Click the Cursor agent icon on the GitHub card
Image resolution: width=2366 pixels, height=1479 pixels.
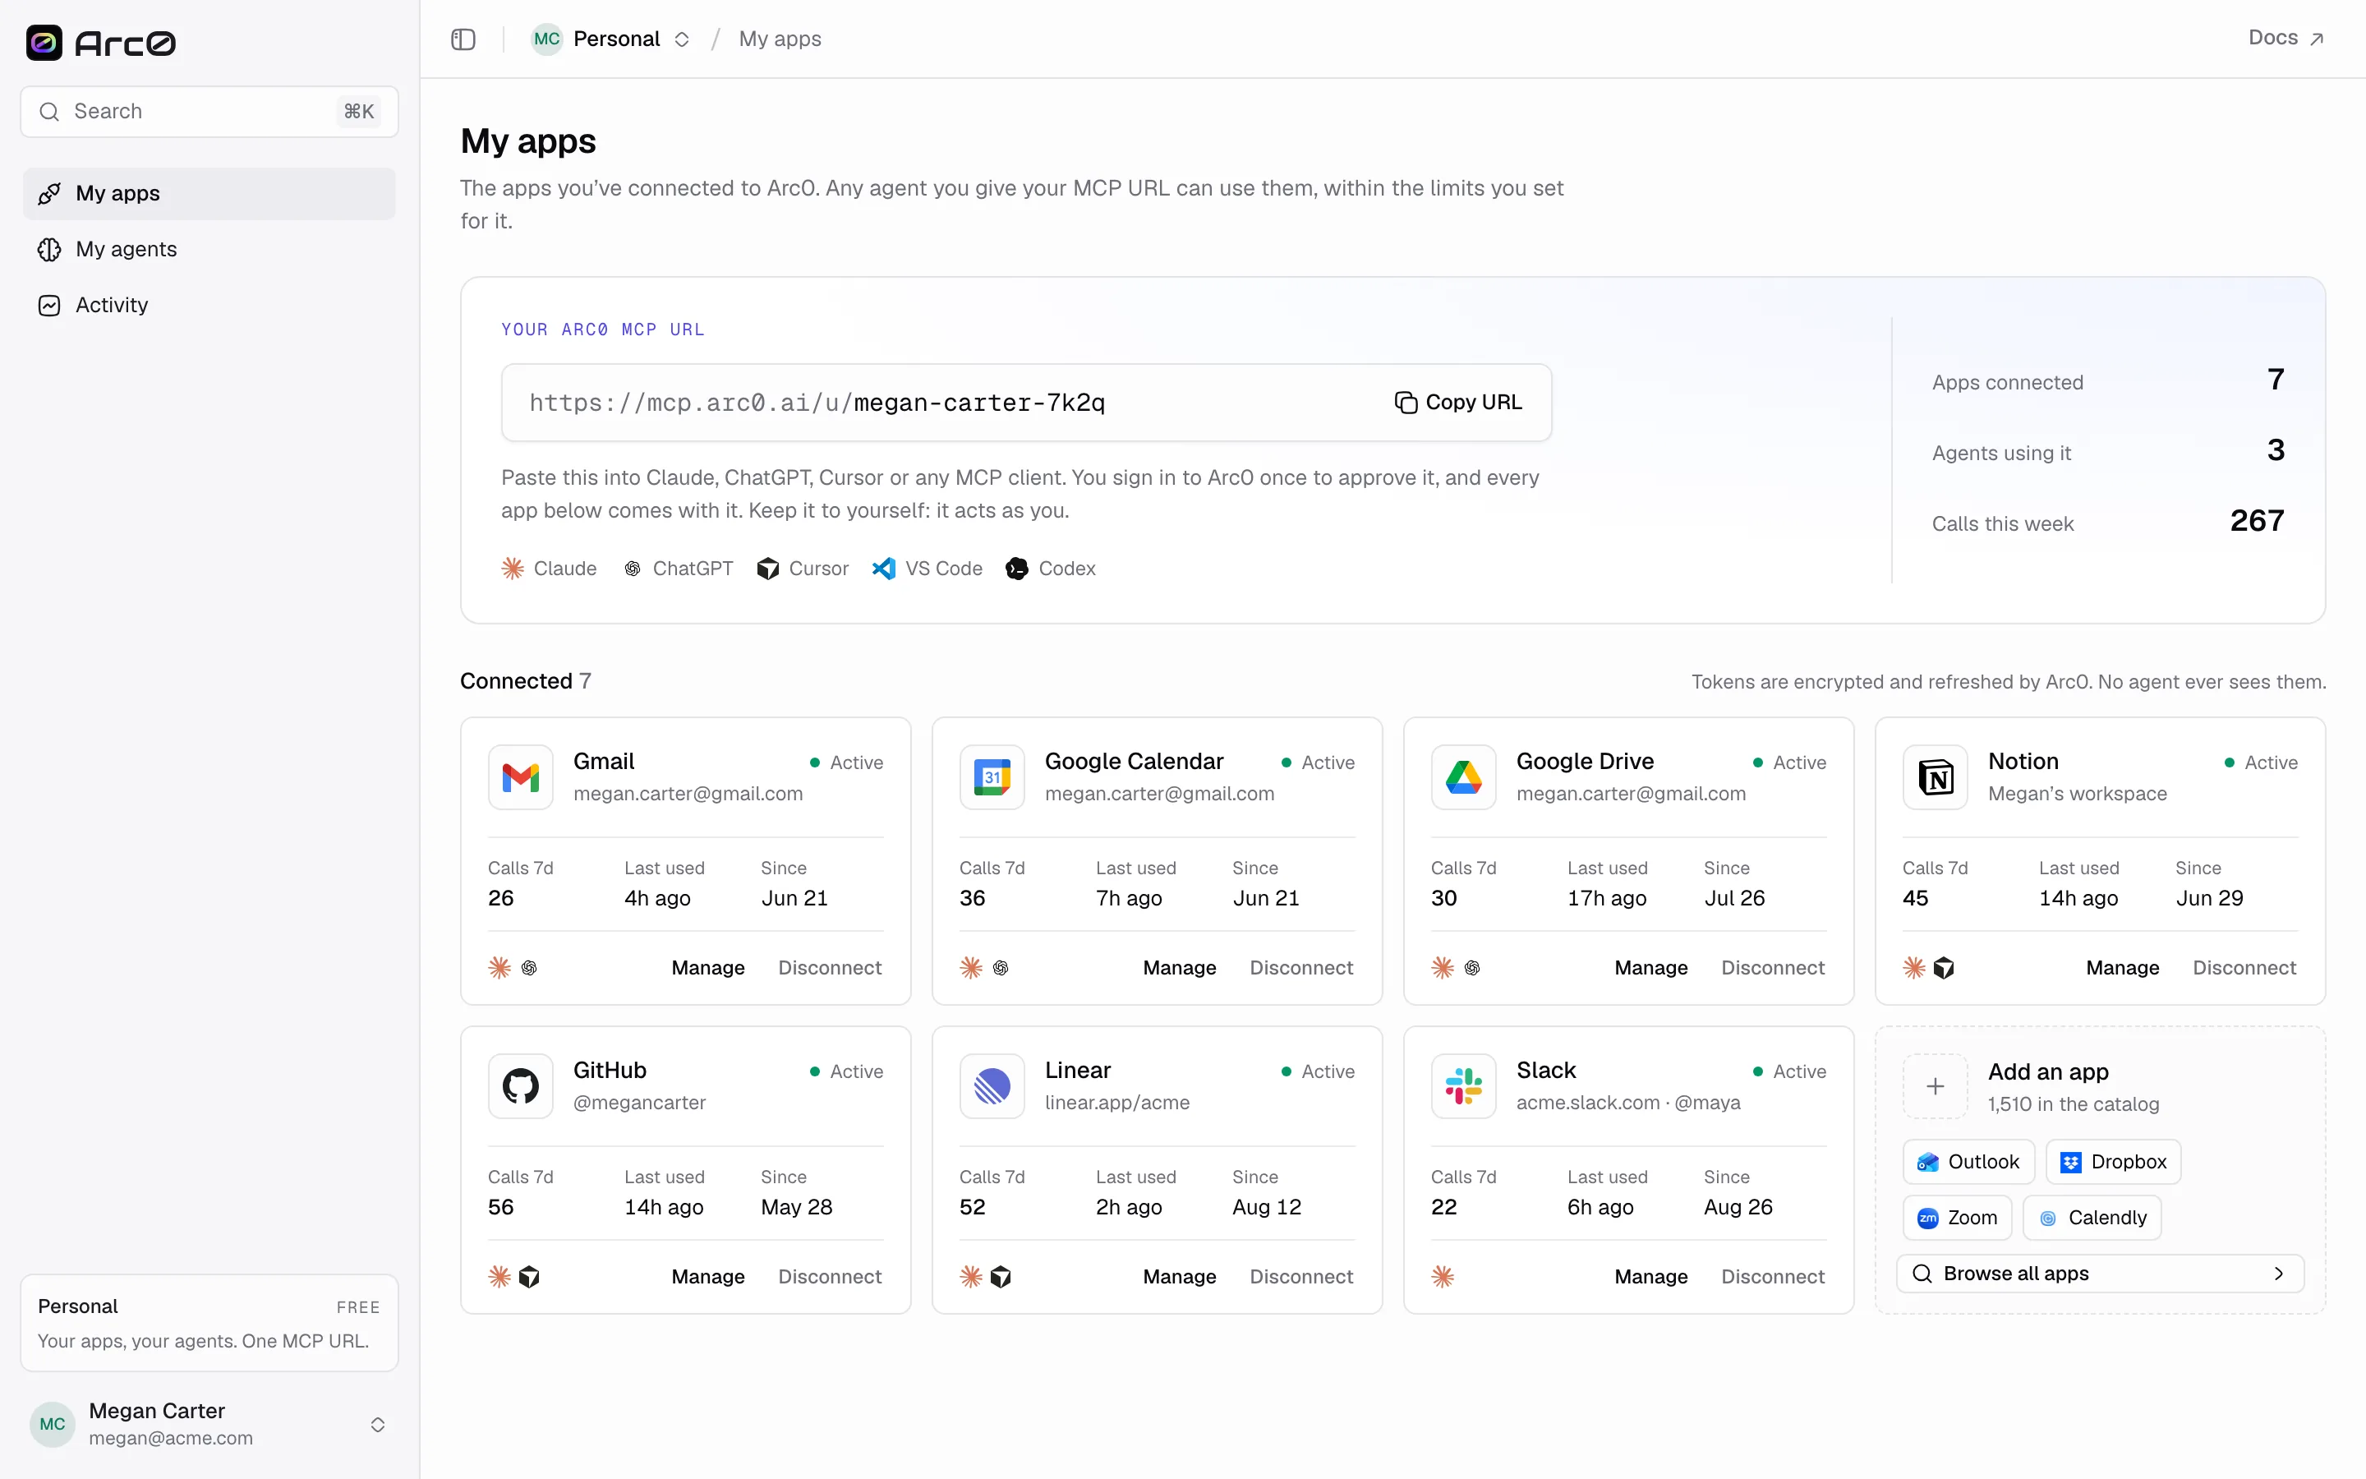(529, 1278)
